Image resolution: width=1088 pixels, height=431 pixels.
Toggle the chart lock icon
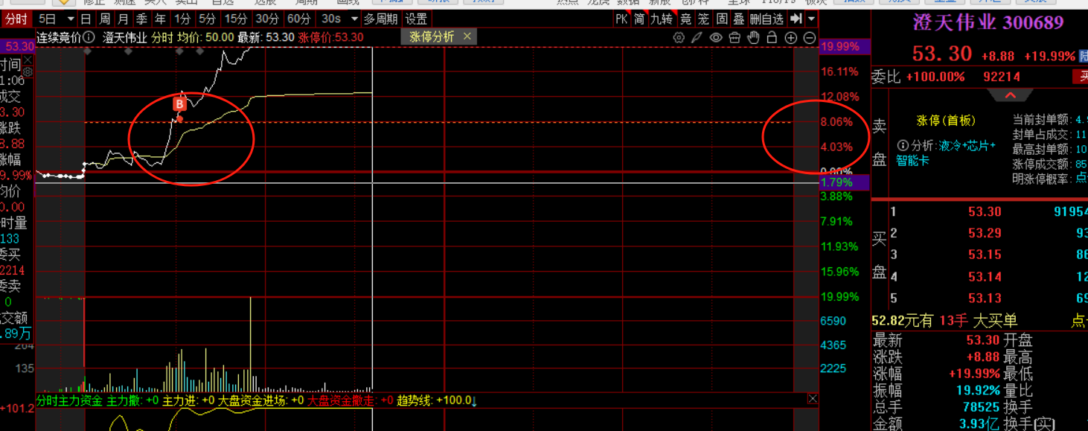coord(772,37)
